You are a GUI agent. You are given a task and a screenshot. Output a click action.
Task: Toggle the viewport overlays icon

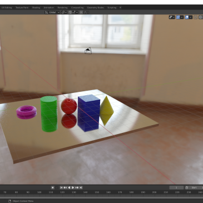pyautogui.click(x=187, y=17)
